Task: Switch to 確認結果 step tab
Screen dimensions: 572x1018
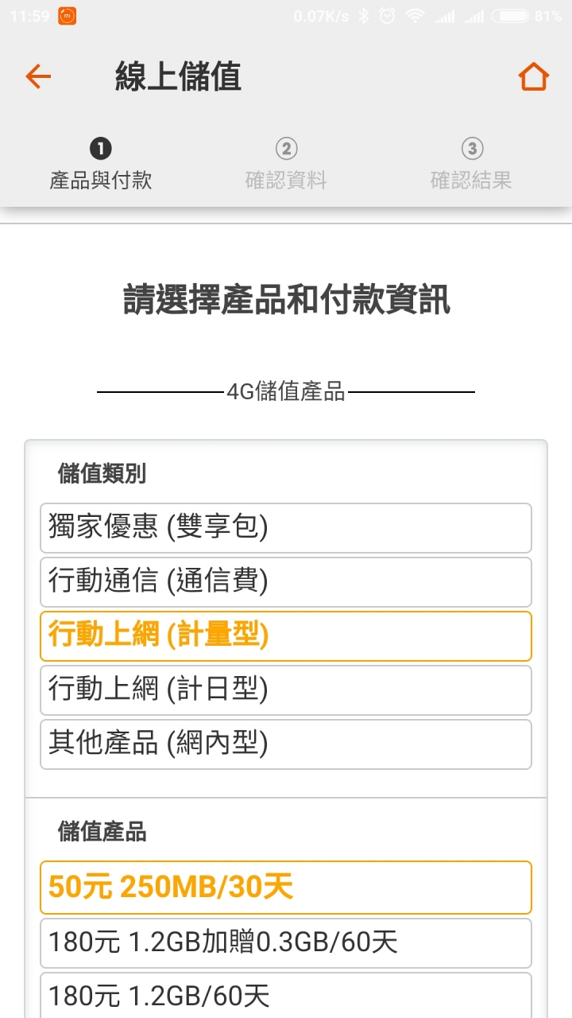Action: pyautogui.click(x=472, y=181)
